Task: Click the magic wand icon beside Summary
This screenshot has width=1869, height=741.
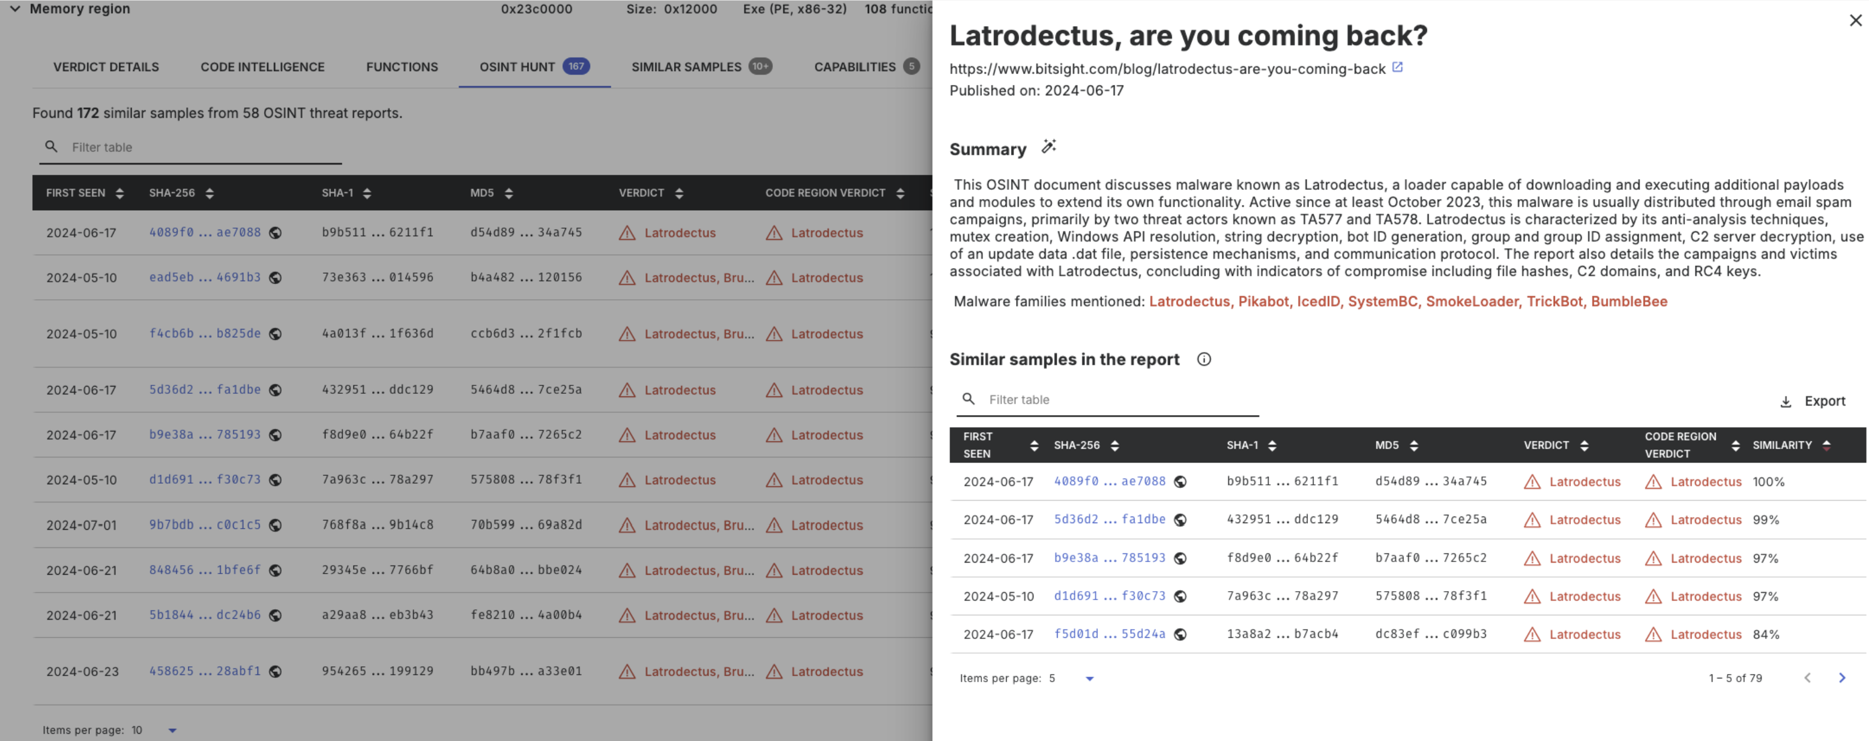Action: pyautogui.click(x=1049, y=147)
